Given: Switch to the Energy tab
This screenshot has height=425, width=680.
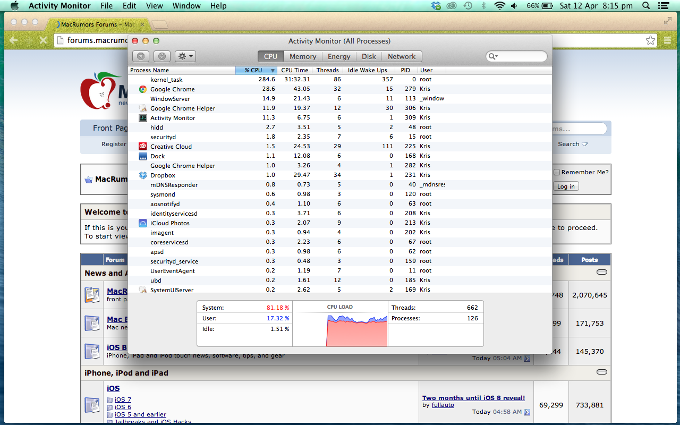Looking at the screenshot, I should [x=339, y=56].
